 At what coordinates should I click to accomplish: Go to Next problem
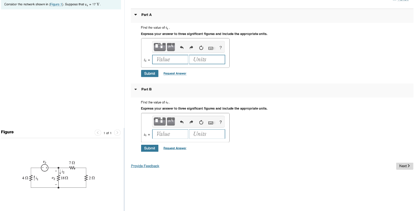[x=404, y=166]
